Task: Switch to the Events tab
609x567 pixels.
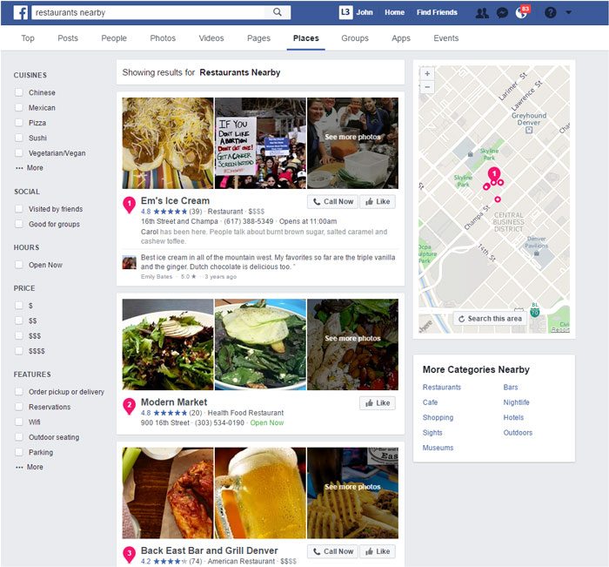Action: point(445,38)
